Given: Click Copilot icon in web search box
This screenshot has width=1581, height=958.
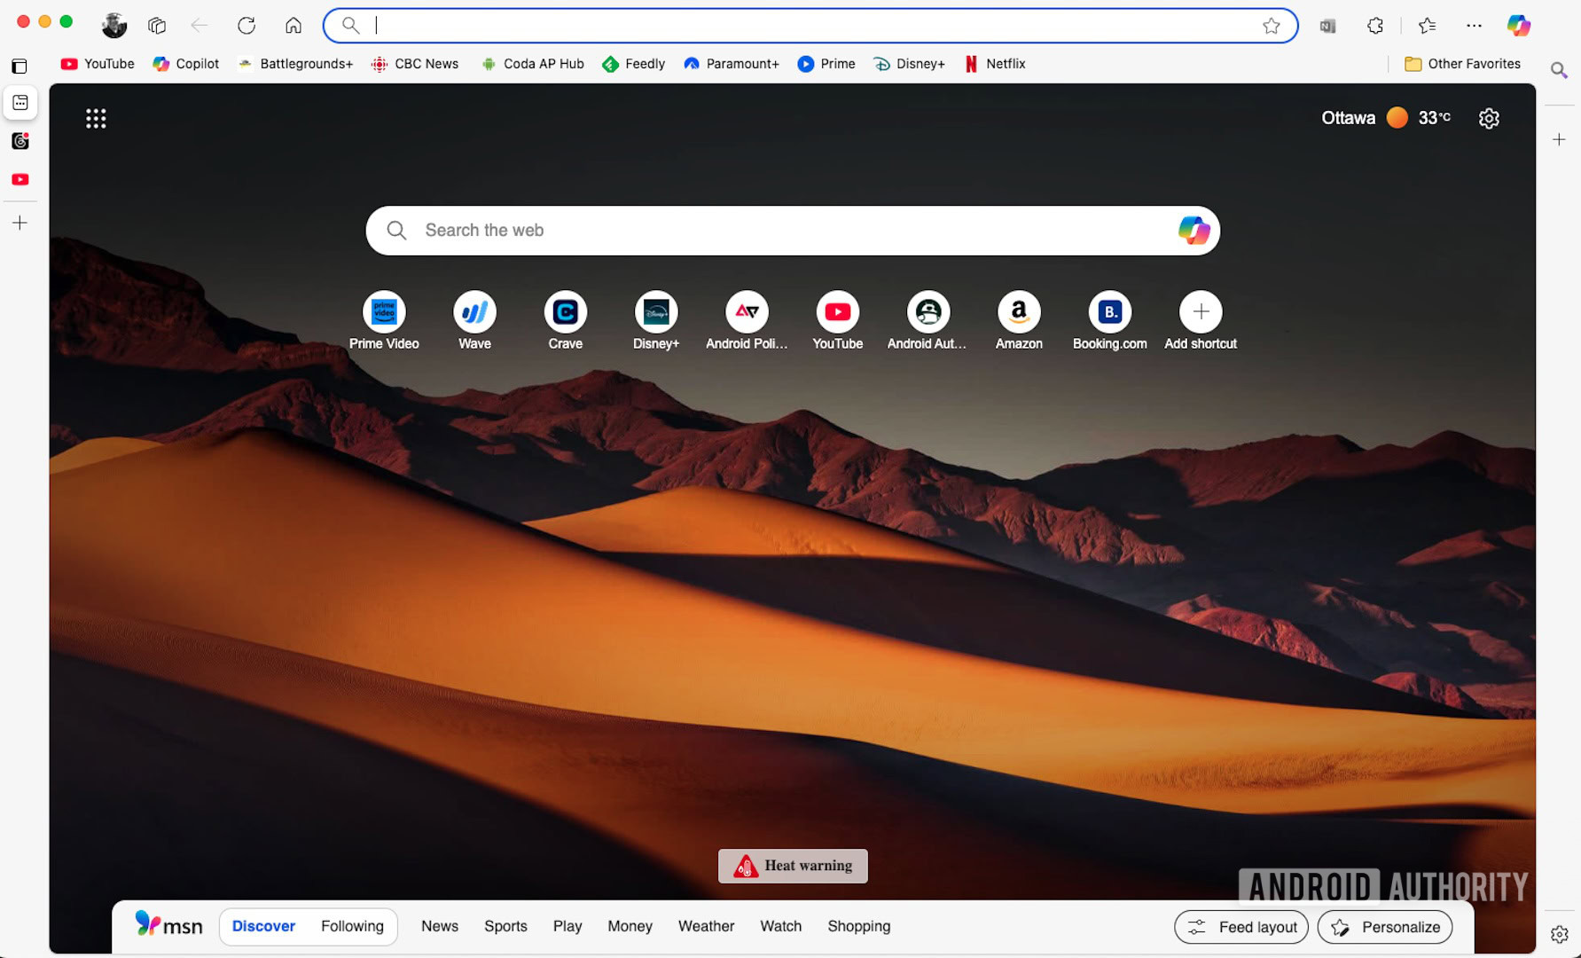Looking at the screenshot, I should (1194, 231).
